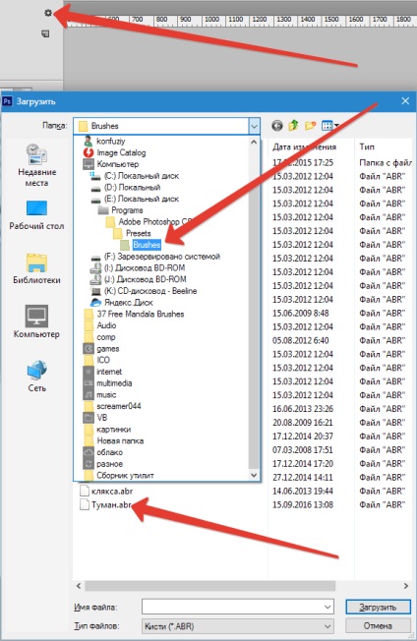Click the Отмена button
This screenshot has width=417, height=641.
click(x=378, y=626)
